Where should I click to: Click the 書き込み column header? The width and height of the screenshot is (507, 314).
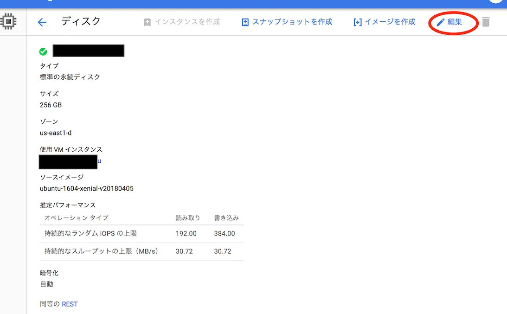[x=226, y=218]
